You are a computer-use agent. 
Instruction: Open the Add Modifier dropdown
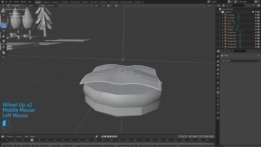(240, 61)
